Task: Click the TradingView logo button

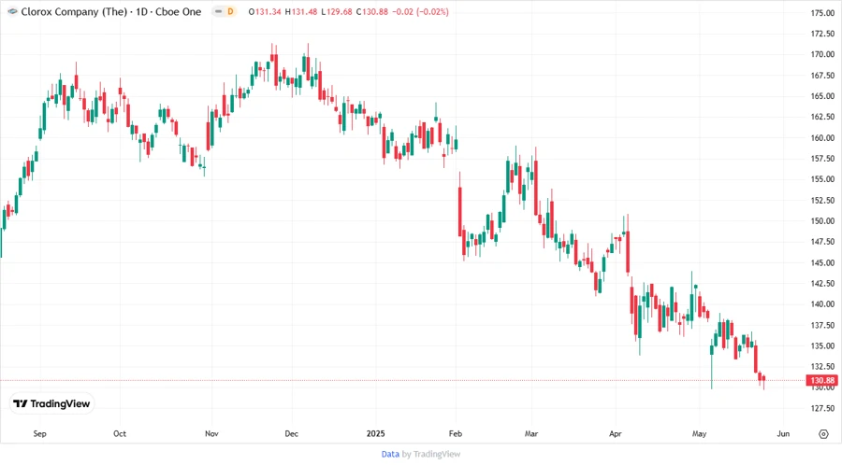Action: pyautogui.click(x=52, y=403)
